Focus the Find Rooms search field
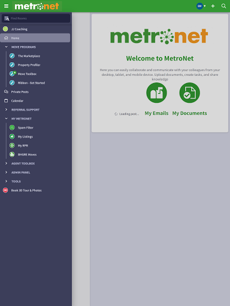Image resolution: width=230 pixels, height=306 pixels. click(36, 19)
